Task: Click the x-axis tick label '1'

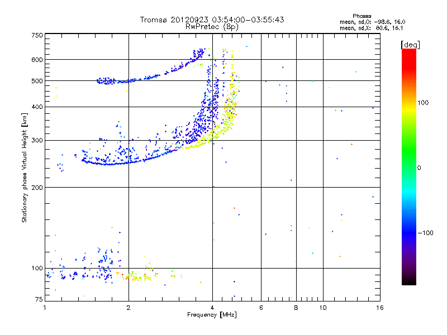Action: tap(45, 308)
